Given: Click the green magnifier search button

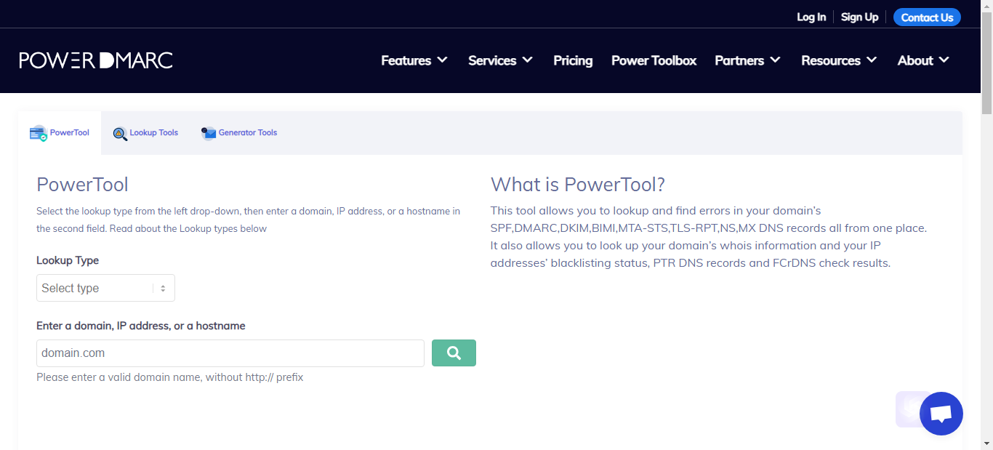Looking at the screenshot, I should (x=454, y=353).
